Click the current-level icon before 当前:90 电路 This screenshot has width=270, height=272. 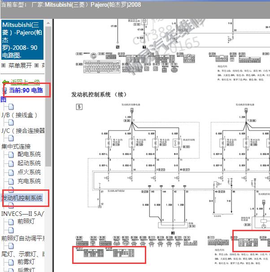point(4,90)
